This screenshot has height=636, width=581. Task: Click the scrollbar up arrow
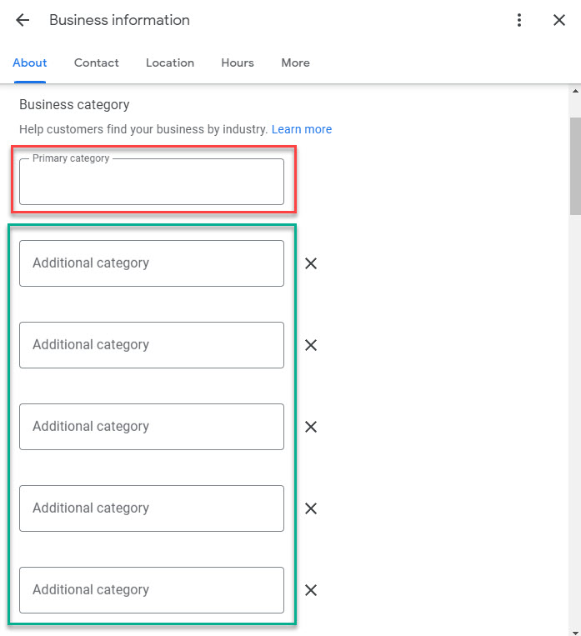tap(575, 91)
